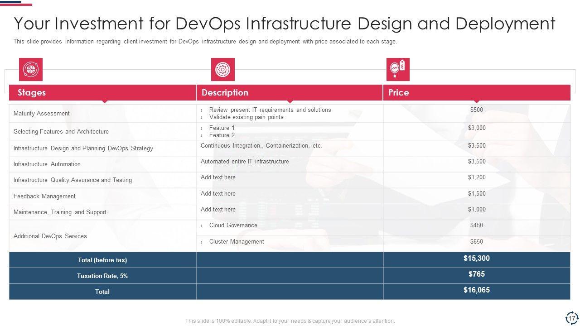The image size is (580, 326).
Task: Select the slide subtitle description text
Action: coord(205,42)
